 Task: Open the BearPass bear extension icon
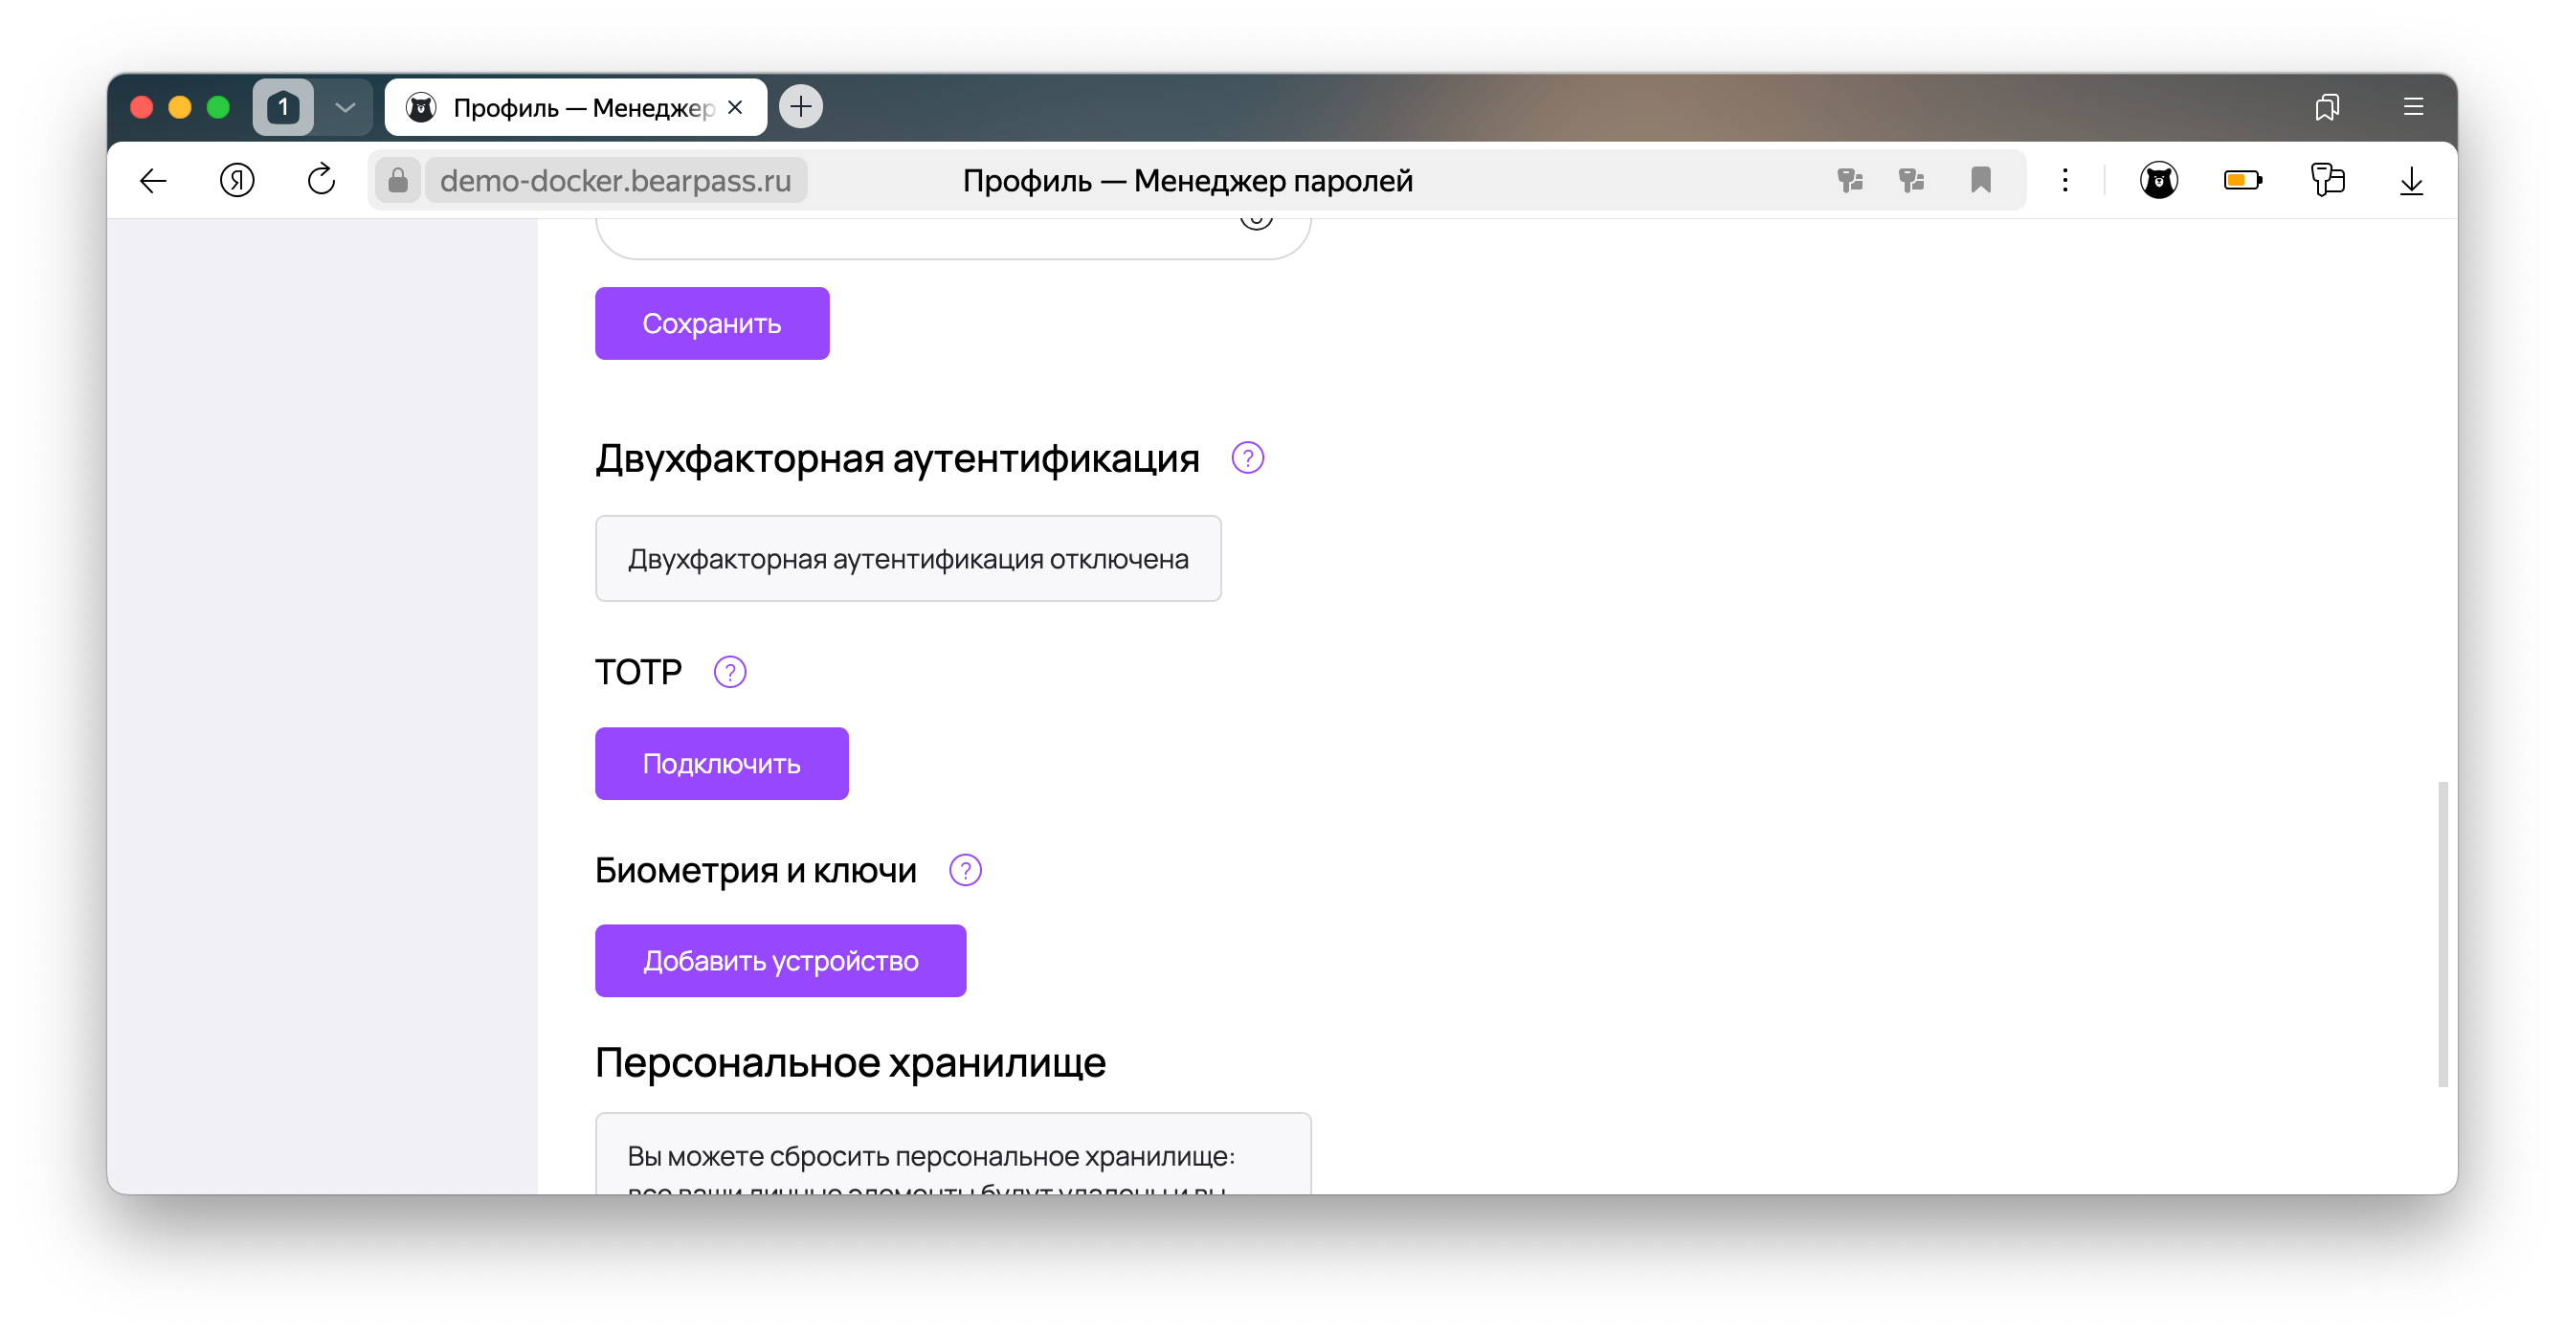(x=2159, y=180)
